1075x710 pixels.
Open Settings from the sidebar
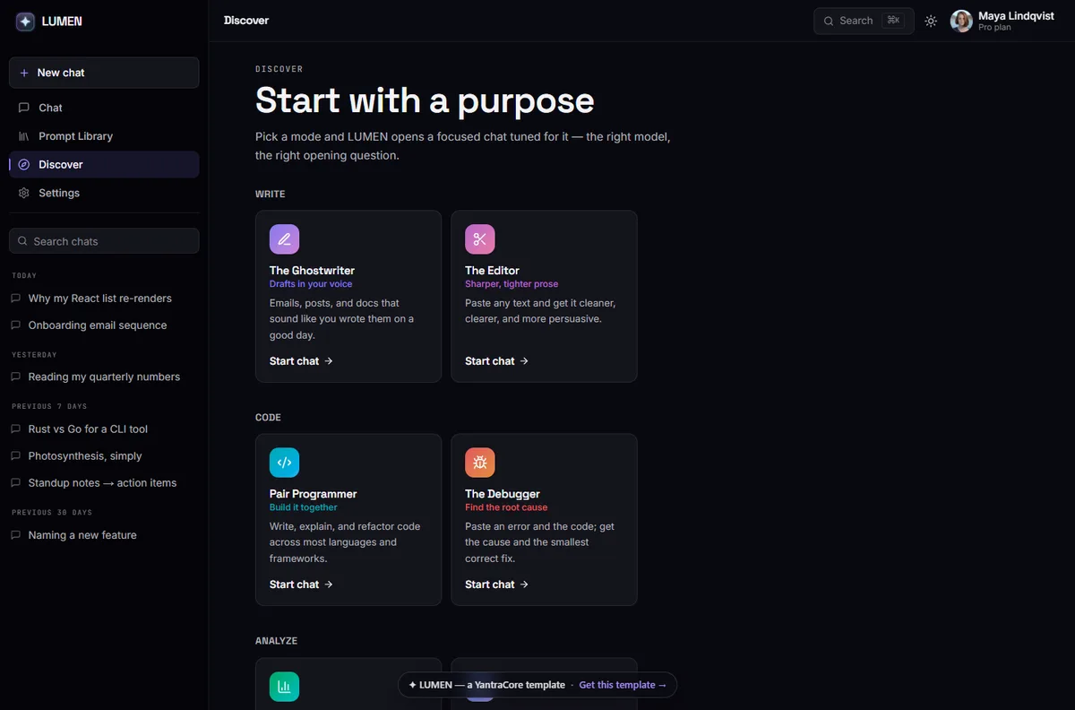click(104, 193)
